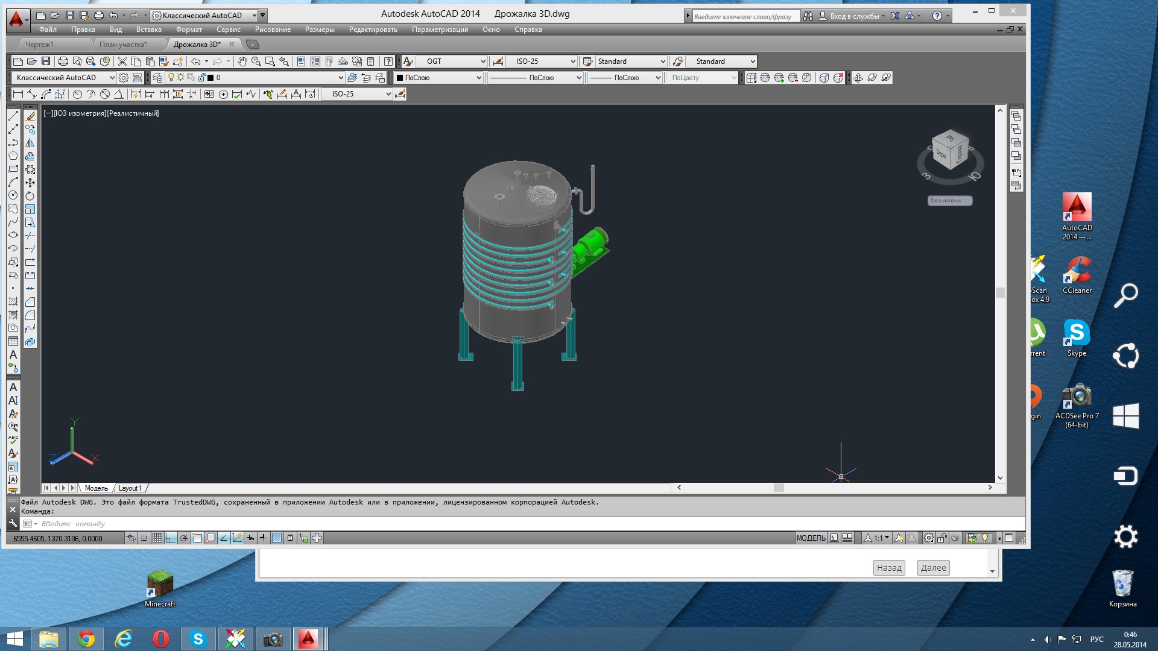Toggle 3D Object Snap in status bar
The width and height of the screenshot is (1158, 651).
(x=210, y=538)
